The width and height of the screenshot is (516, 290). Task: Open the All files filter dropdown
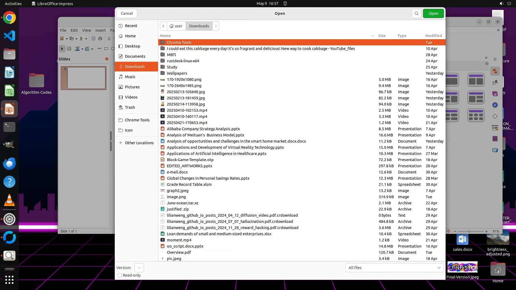tap(394, 268)
